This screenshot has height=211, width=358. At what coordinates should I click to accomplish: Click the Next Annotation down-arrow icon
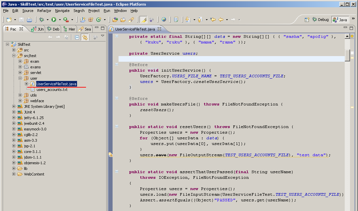tap(188, 20)
